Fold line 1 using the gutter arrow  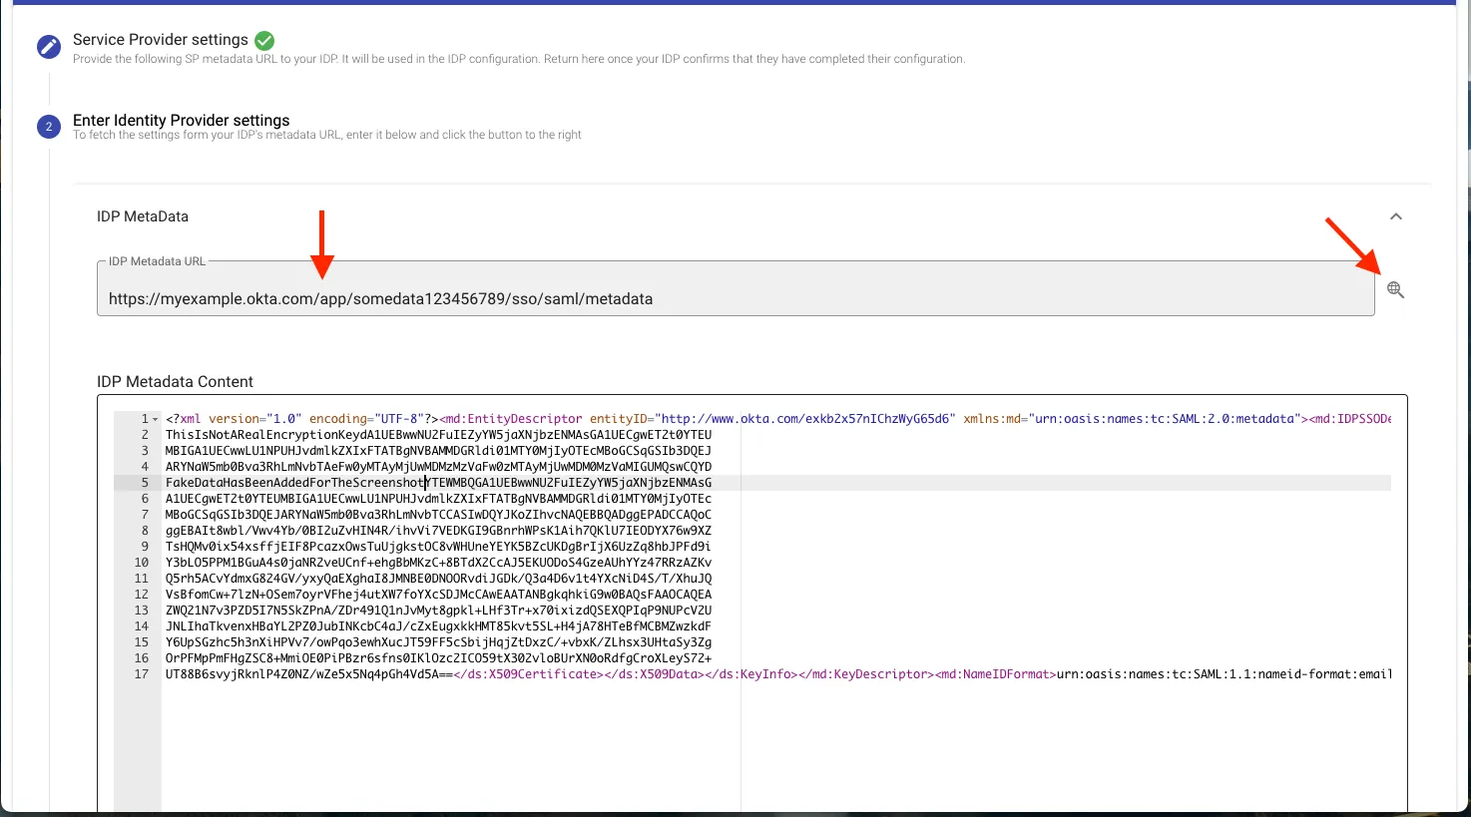(155, 419)
